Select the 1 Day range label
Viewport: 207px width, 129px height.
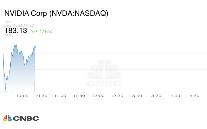(9, 35)
